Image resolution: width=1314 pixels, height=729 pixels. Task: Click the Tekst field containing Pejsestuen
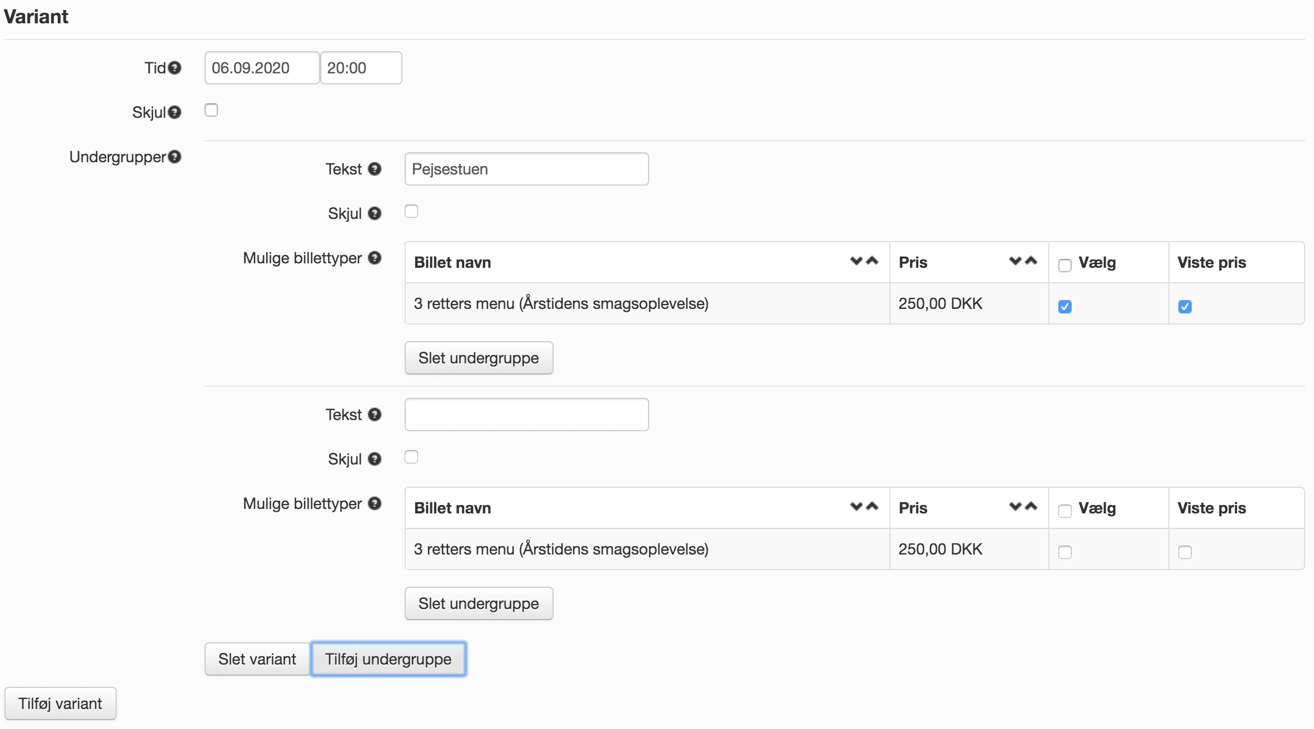527,169
